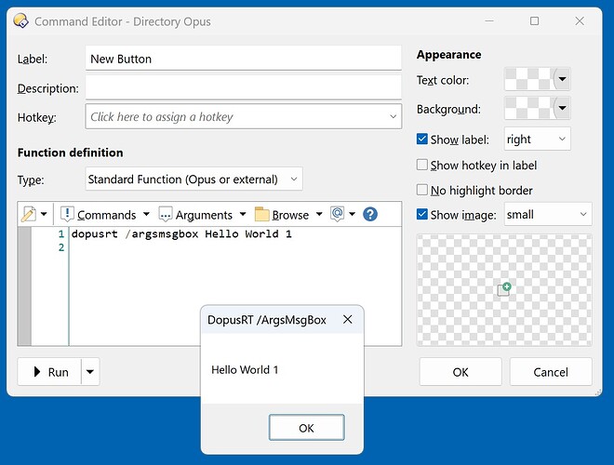Open the image size dropdown showing small
614x465 pixels.
[x=548, y=214]
